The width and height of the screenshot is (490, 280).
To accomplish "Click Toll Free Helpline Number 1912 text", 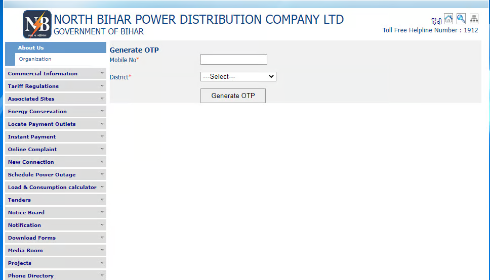I will pos(430,30).
